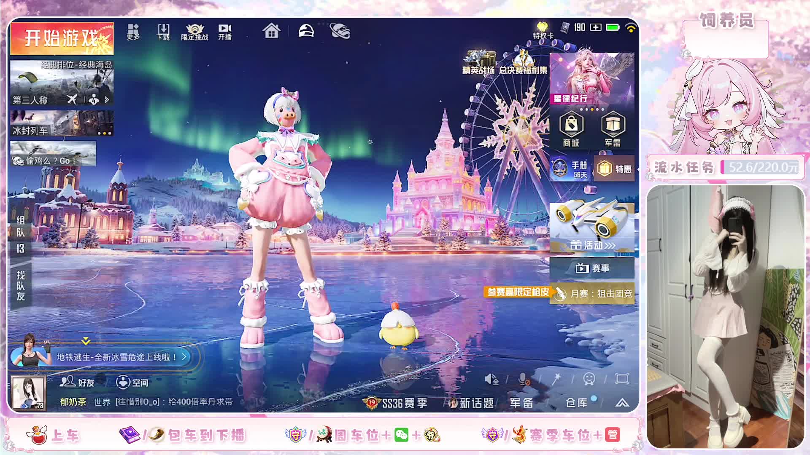The image size is (810, 455).
Task: Open the home lobby icon
Action: [x=270, y=31]
